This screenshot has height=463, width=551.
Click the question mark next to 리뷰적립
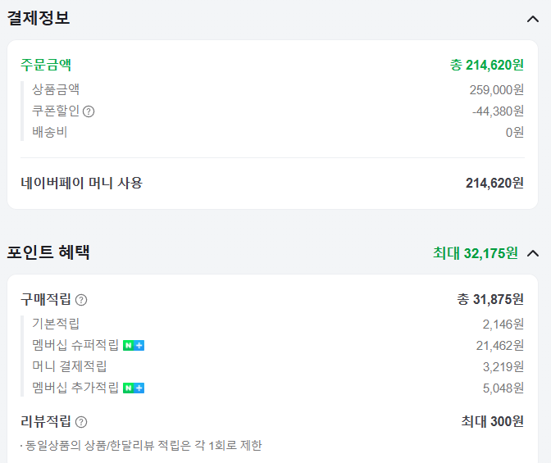81,422
